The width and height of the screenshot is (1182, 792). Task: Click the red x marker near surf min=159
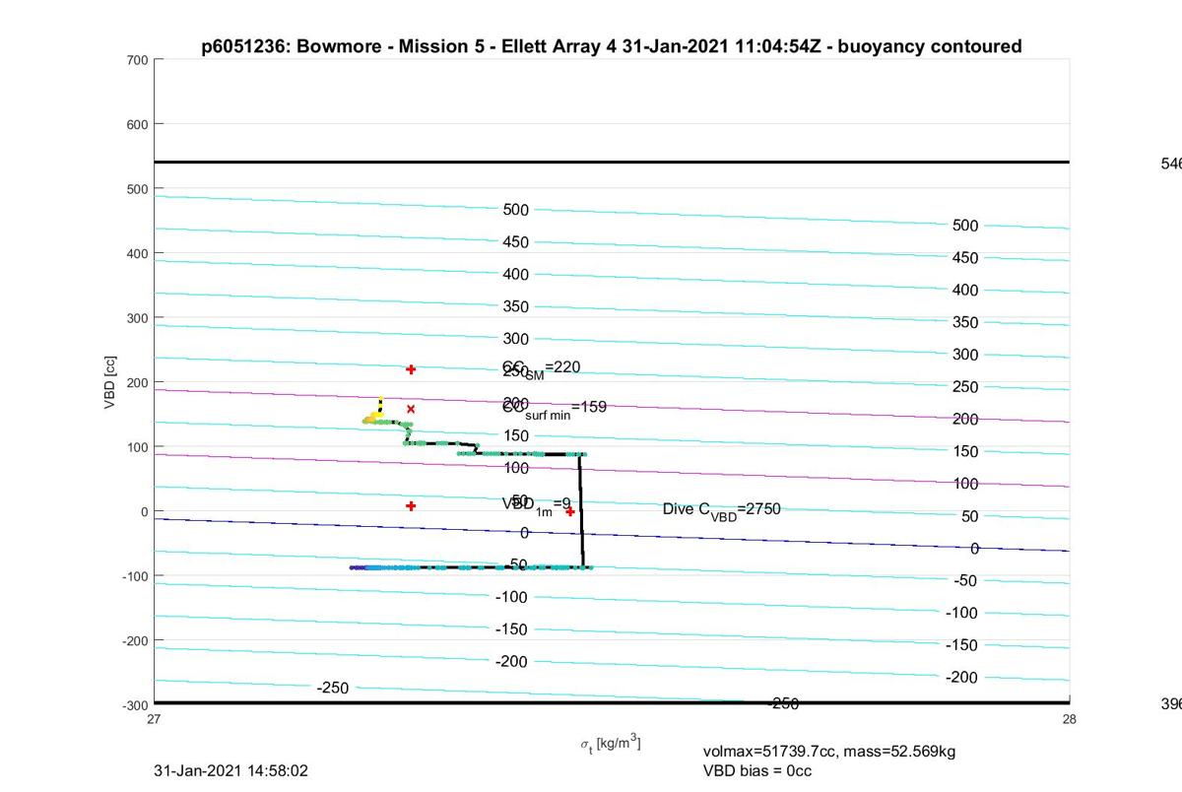411,409
